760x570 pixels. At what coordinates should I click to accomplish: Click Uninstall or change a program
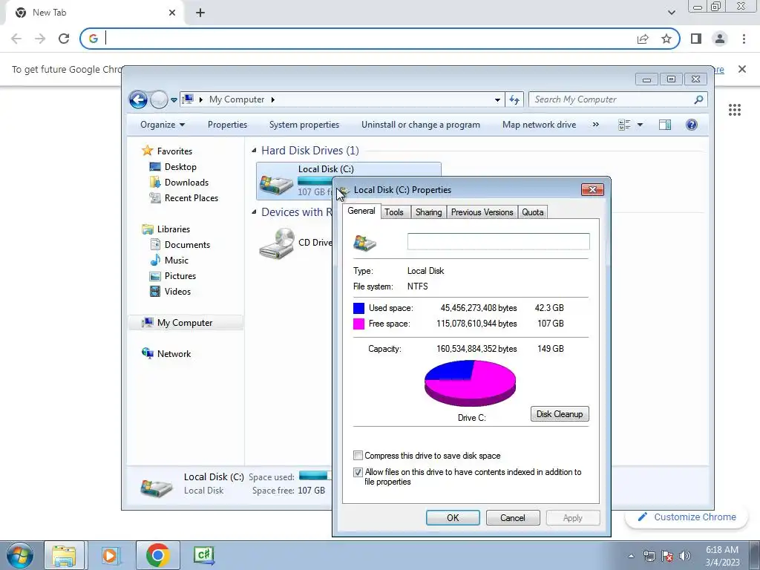pos(421,125)
